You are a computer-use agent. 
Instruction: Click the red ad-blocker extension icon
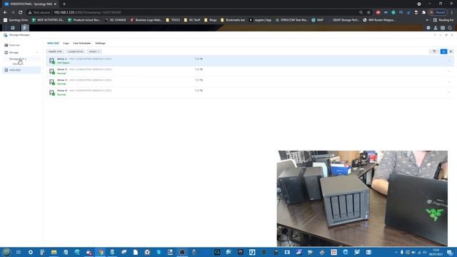(378, 13)
